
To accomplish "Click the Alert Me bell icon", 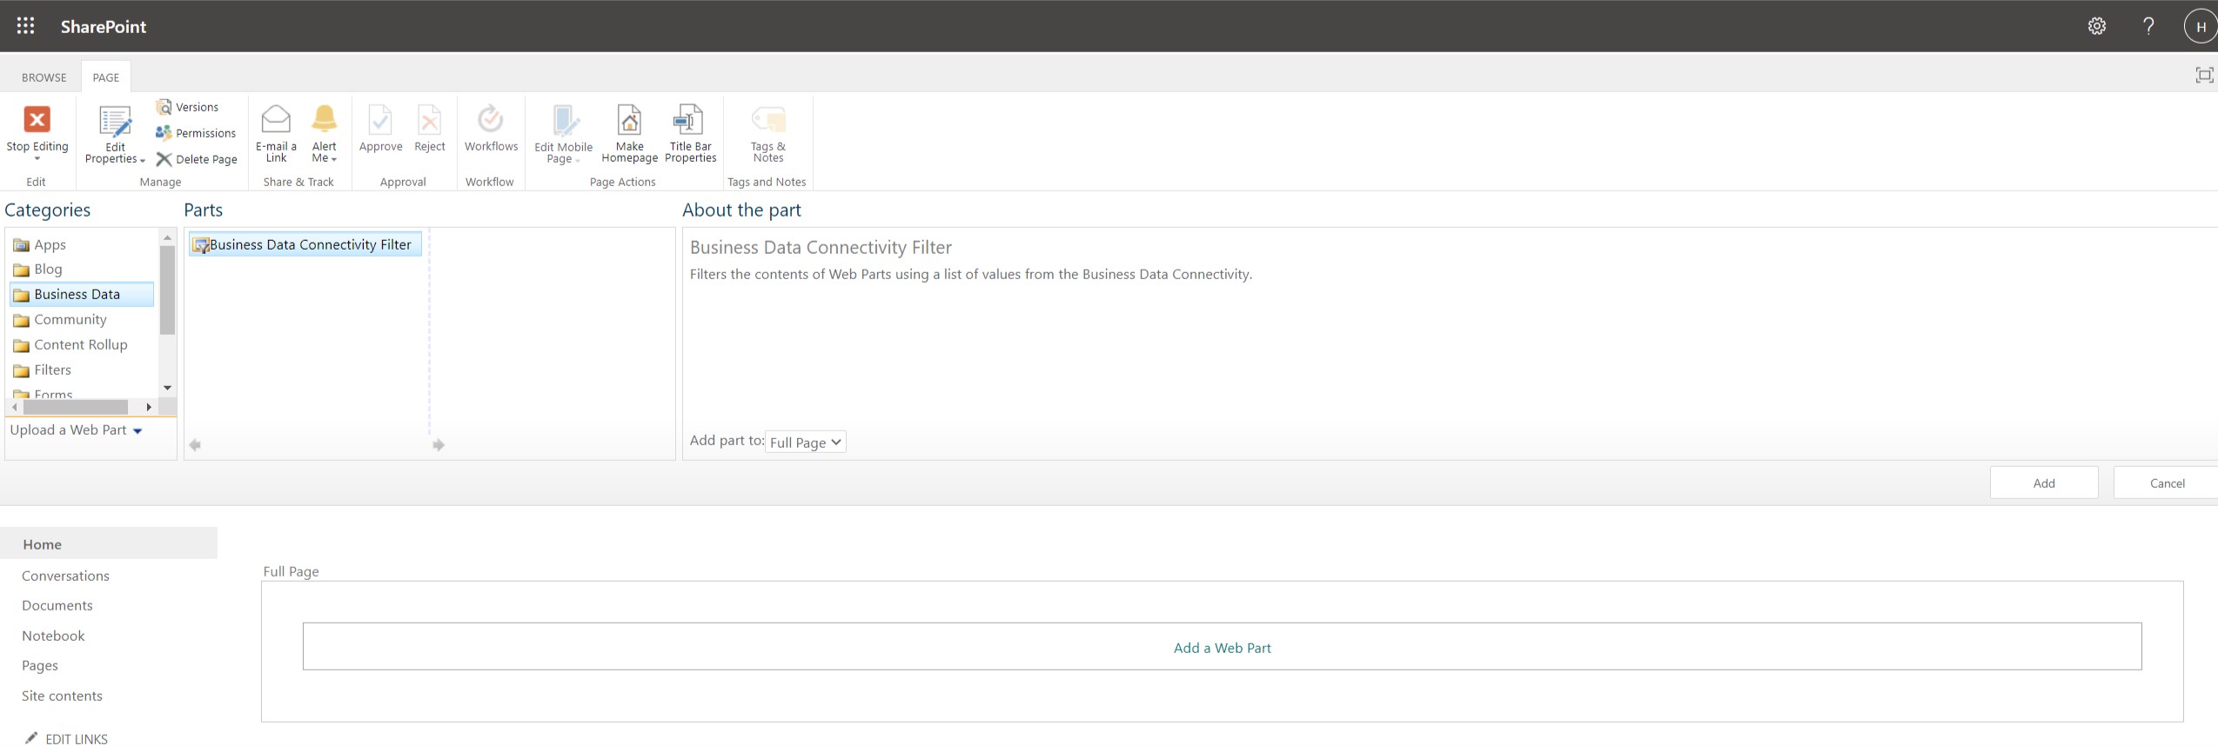I will (325, 119).
